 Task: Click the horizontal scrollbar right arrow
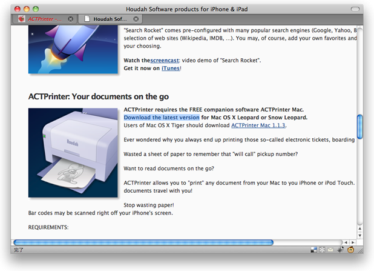pos(353,243)
